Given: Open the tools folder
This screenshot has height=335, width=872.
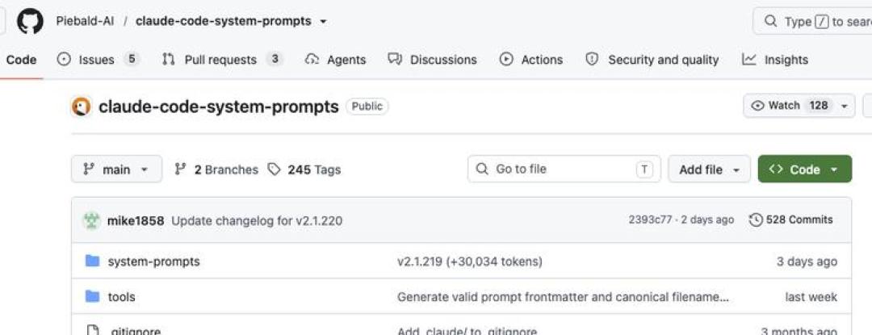Looking at the screenshot, I should click(x=121, y=297).
